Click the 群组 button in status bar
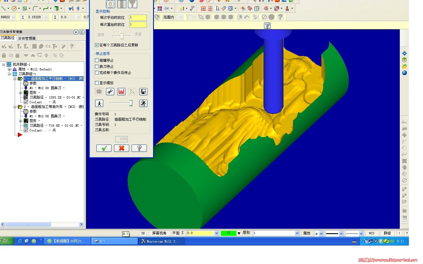The image size is (423, 264). (387, 233)
